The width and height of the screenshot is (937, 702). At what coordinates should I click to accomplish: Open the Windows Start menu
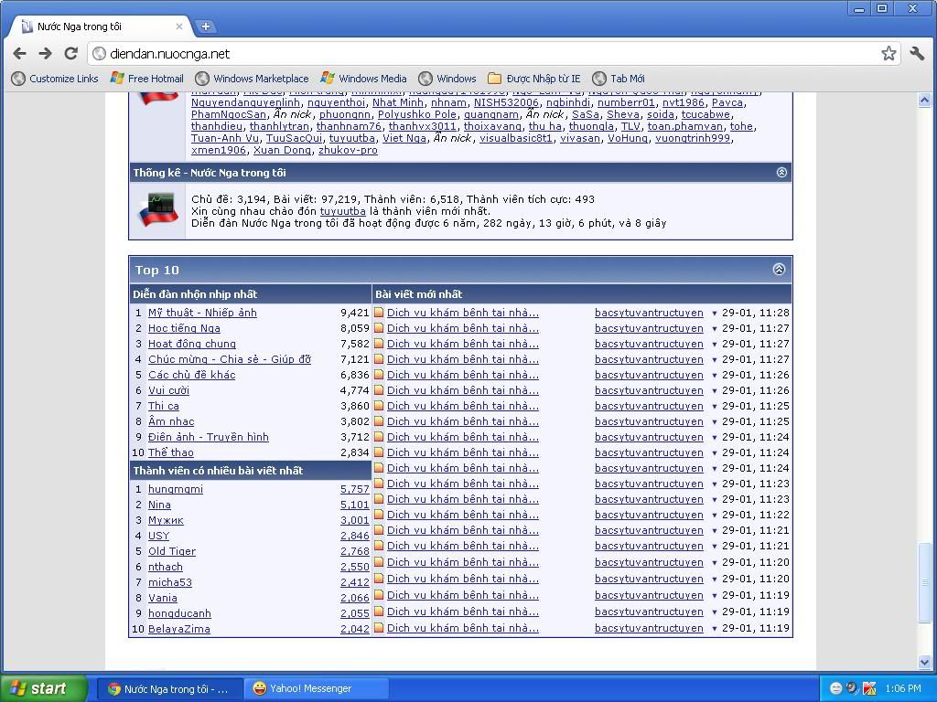tap(43, 688)
